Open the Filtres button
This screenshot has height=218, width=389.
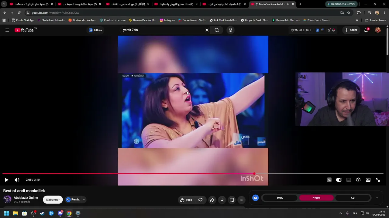point(95,30)
